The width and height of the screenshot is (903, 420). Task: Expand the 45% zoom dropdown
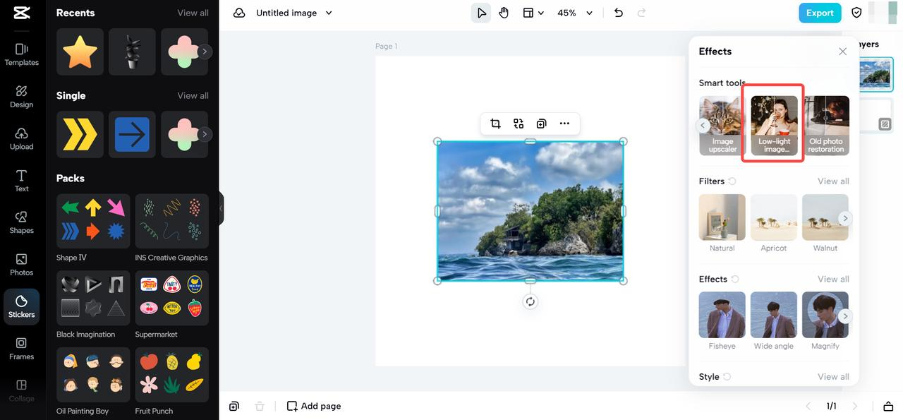(575, 13)
